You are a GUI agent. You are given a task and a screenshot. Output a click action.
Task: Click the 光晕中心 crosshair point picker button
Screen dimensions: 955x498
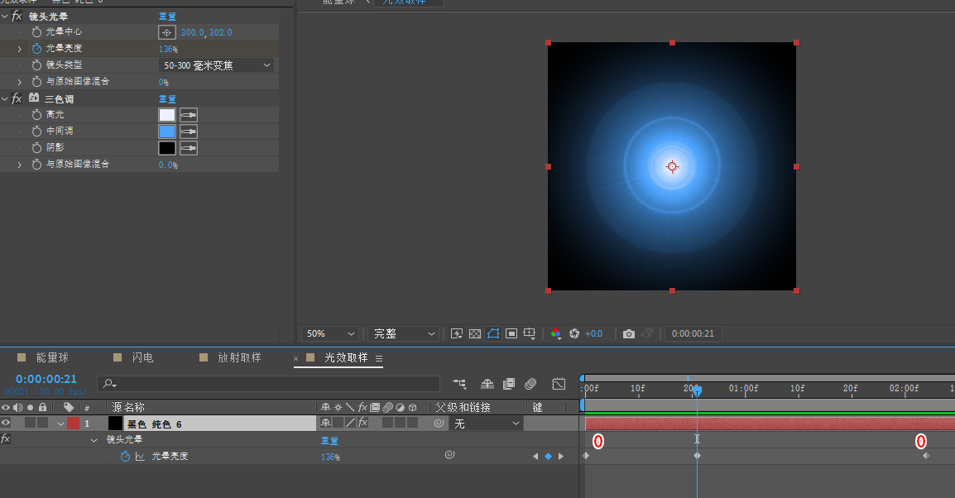[167, 32]
